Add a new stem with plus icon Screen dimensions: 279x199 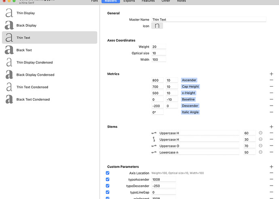point(271,127)
